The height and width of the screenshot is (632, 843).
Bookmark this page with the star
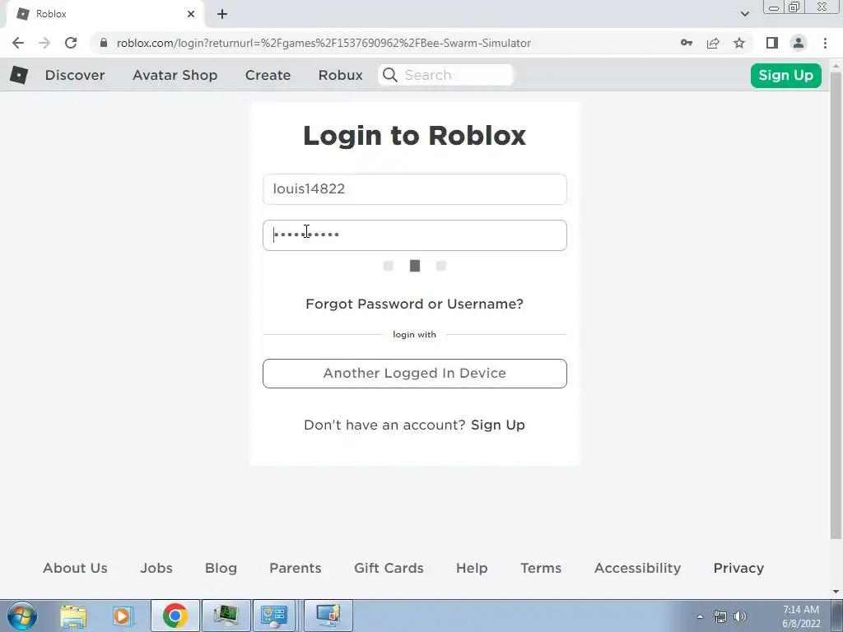coord(739,43)
